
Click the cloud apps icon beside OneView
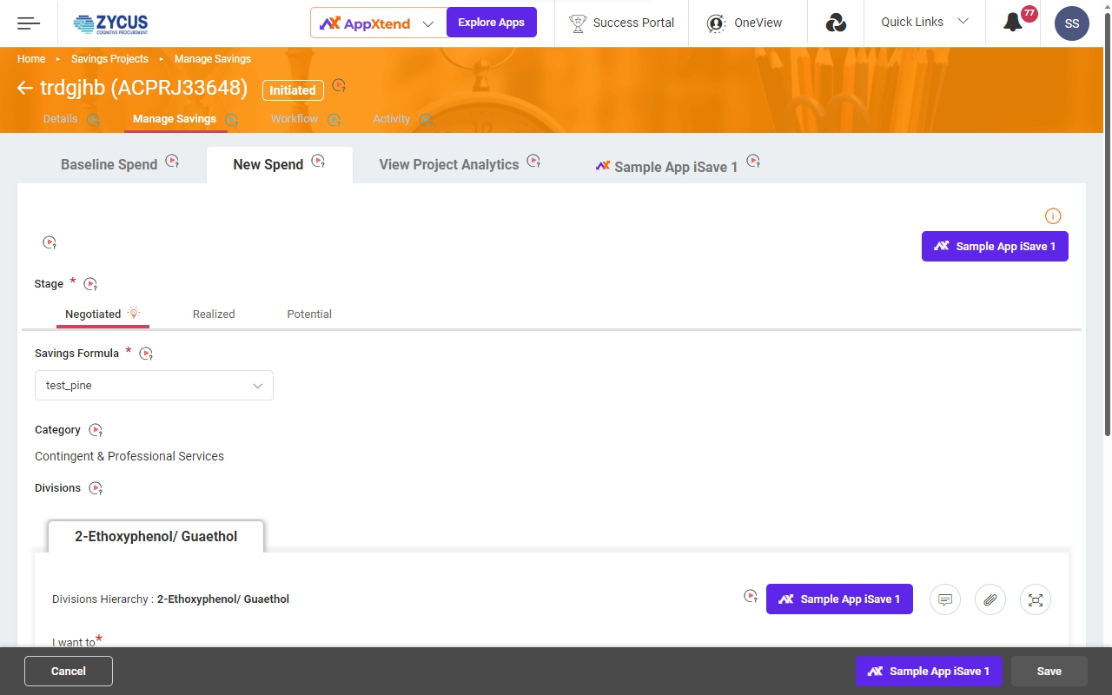836,23
